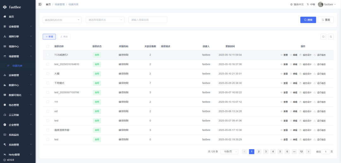Open the 请选择机构名称 dropdown
This screenshot has width=341, height=163.
pos(62,20)
